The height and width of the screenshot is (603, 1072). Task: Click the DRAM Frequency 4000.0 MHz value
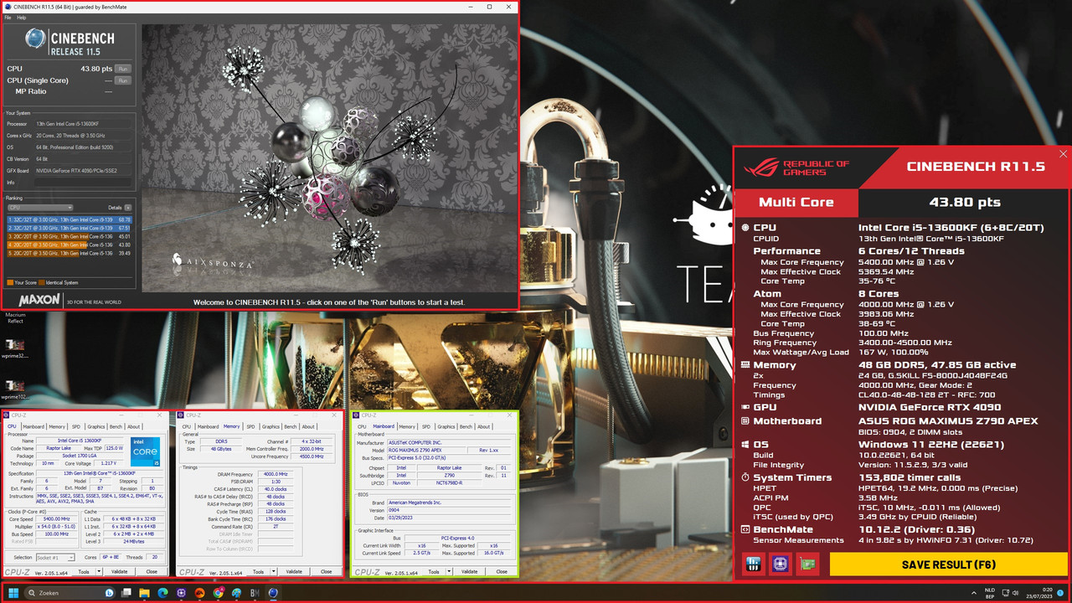(x=276, y=474)
